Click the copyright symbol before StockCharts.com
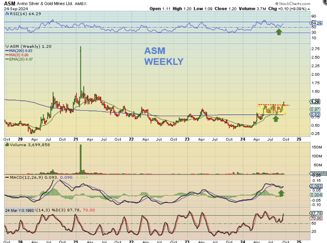The image size is (327, 243). pos(277,4)
